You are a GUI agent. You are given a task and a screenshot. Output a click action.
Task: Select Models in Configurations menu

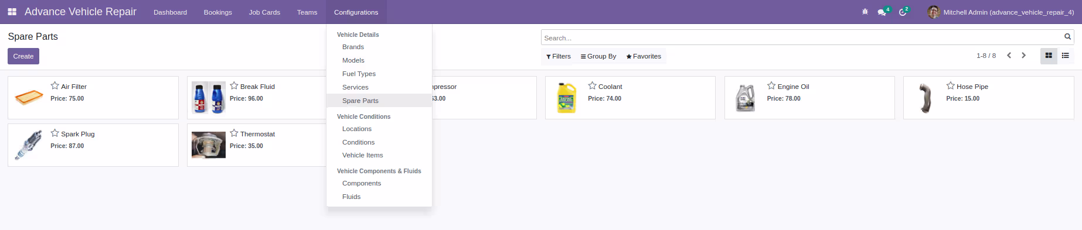tap(379, 60)
